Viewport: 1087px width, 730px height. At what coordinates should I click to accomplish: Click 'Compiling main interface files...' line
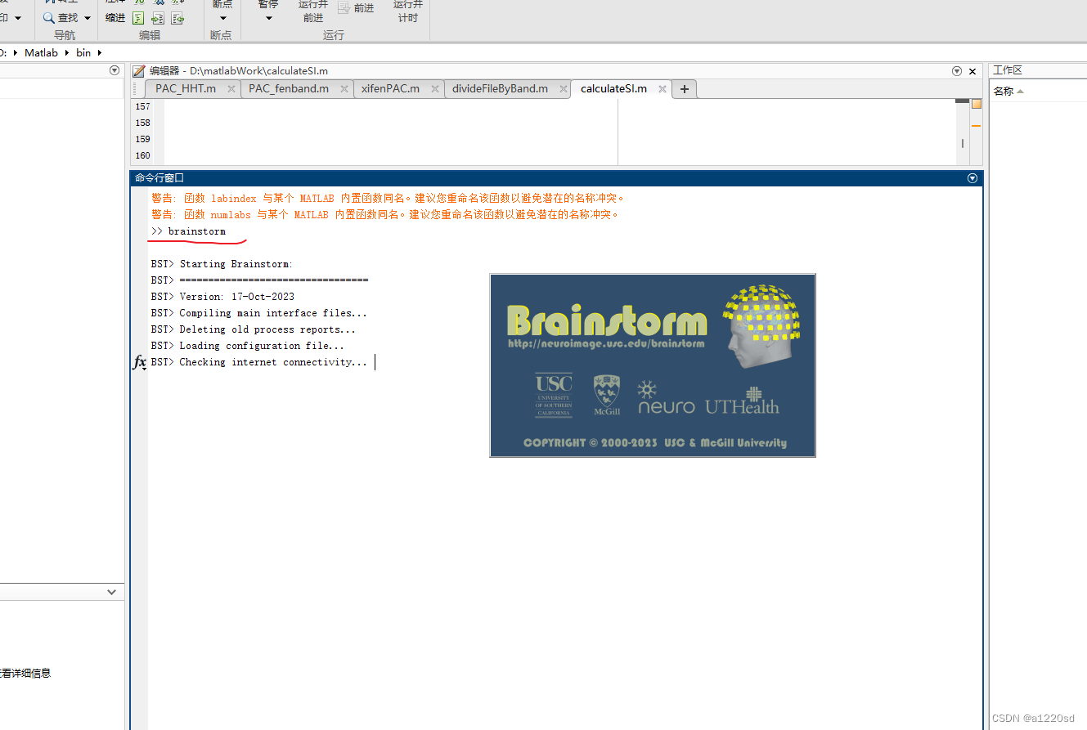tap(259, 313)
